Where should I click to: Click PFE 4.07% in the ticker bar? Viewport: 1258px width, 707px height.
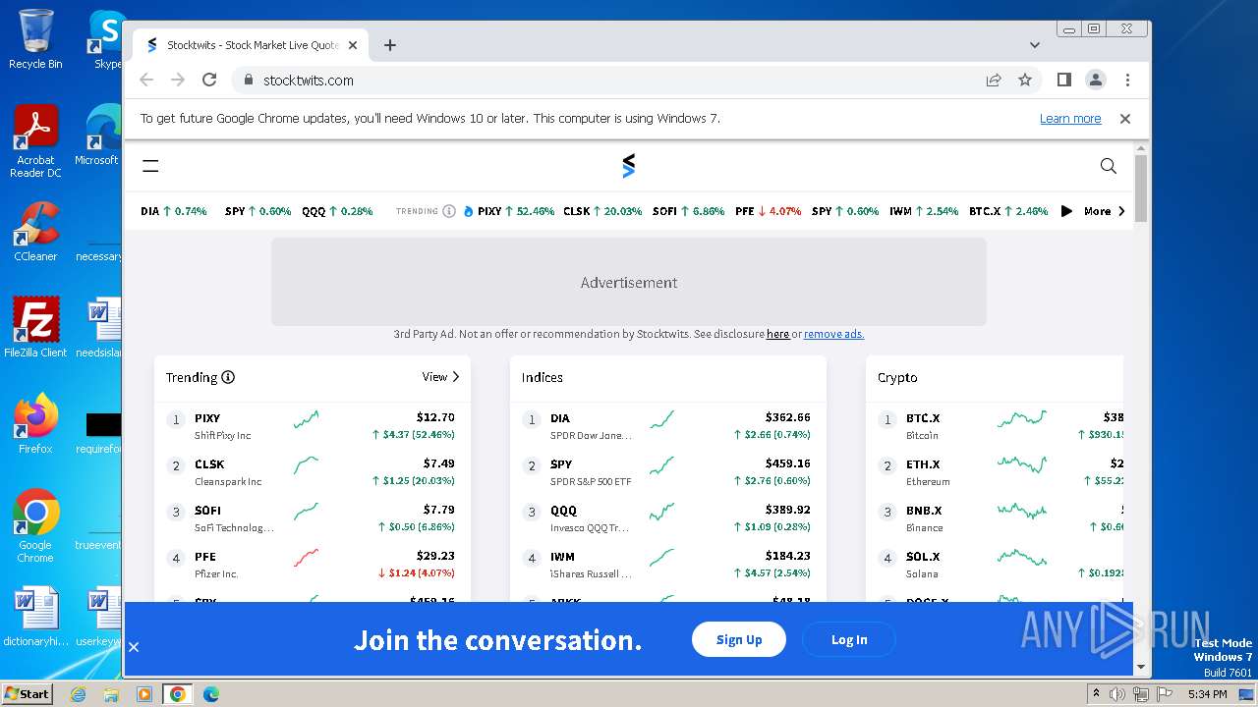(769, 211)
